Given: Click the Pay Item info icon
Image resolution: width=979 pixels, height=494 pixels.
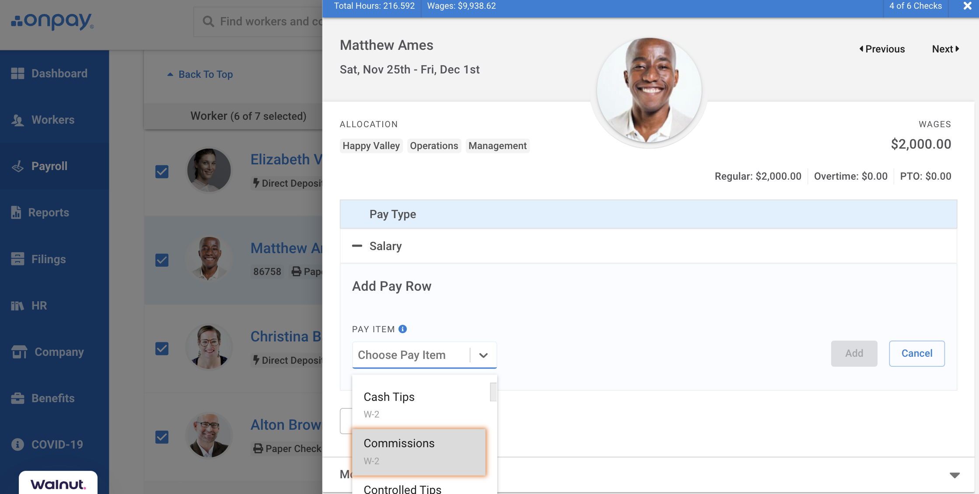Looking at the screenshot, I should [x=402, y=329].
